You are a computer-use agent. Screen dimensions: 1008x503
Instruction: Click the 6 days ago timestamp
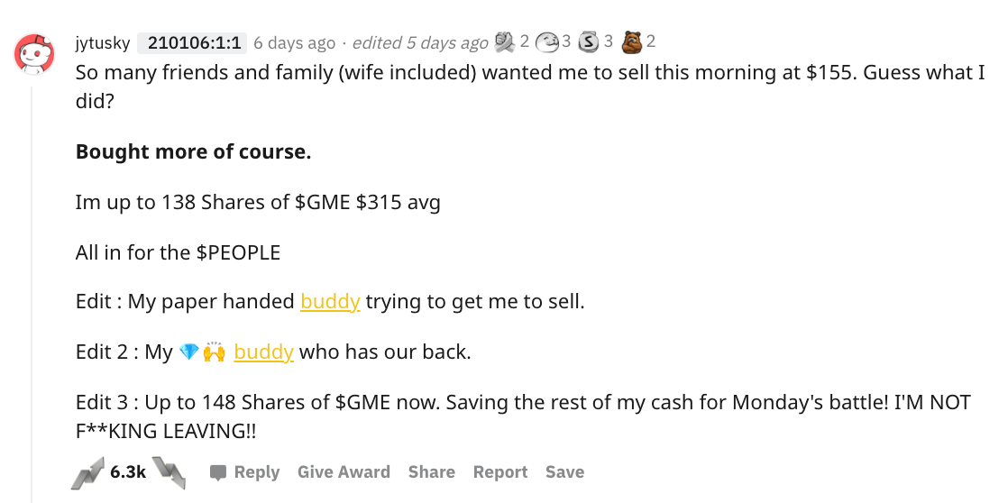click(x=295, y=43)
